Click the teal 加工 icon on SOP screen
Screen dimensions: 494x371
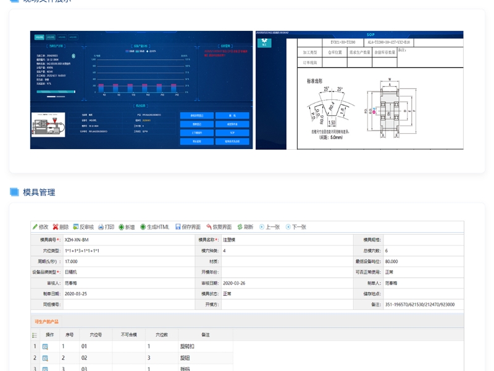click(264, 43)
